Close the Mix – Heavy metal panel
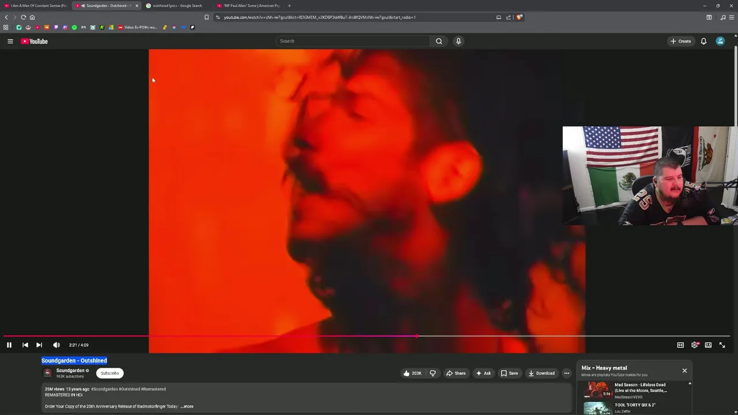This screenshot has width=738, height=415. point(684,371)
